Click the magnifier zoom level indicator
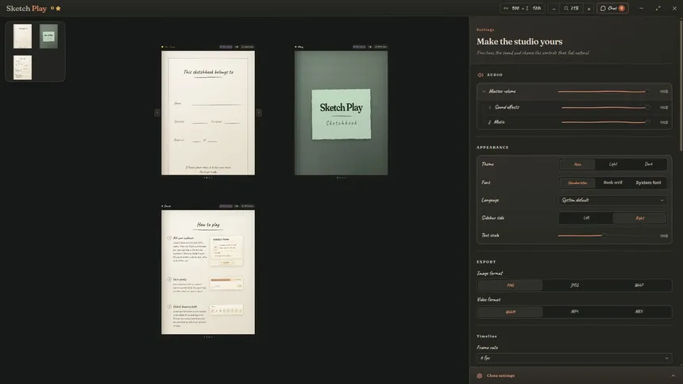The width and height of the screenshot is (683, 384). click(x=571, y=8)
